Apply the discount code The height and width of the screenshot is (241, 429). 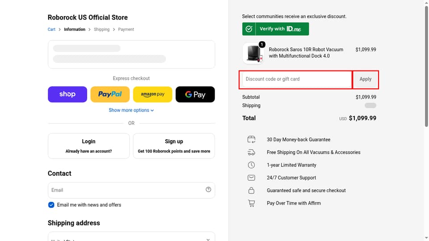[366, 79]
